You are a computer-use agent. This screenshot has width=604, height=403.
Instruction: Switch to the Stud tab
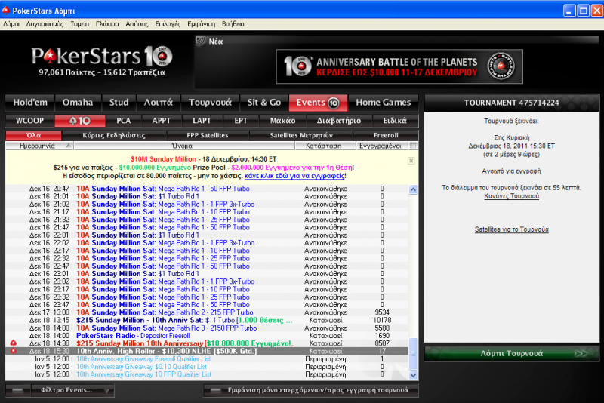coord(119,103)
